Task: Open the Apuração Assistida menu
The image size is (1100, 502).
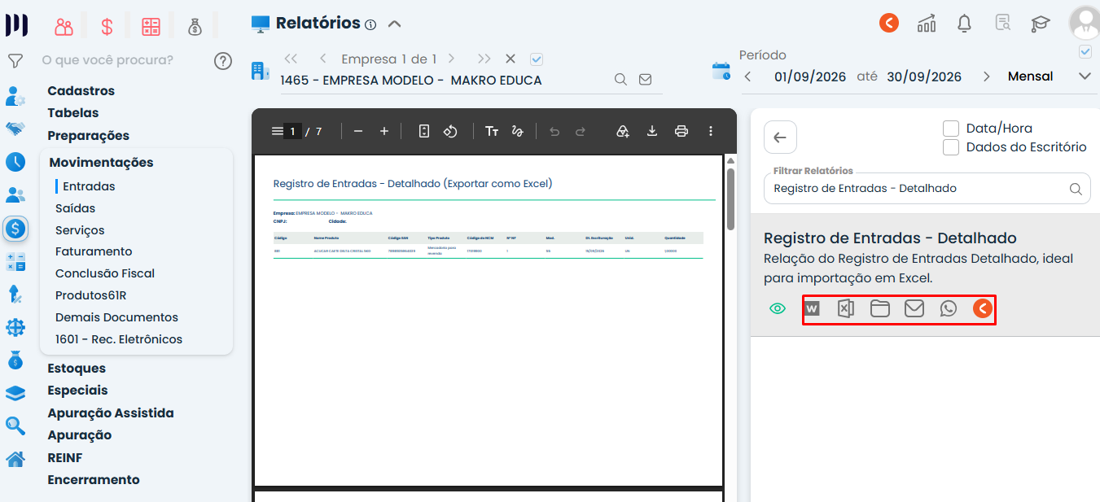Action: [x=111, y=413]
